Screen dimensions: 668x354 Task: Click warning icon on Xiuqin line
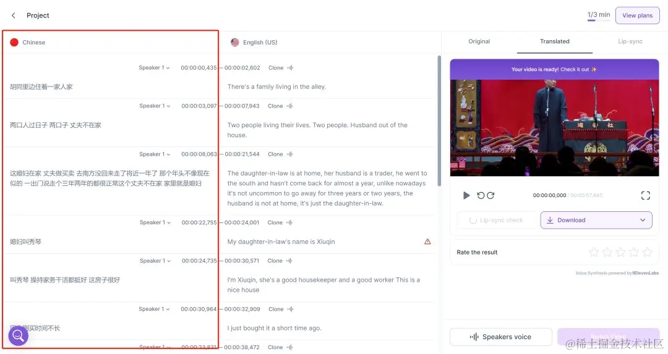[427, 241]
